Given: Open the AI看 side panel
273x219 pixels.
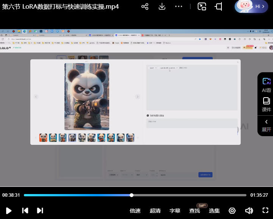Looking at the screenshot, I should pyautogui.click(x=266, y=85).
